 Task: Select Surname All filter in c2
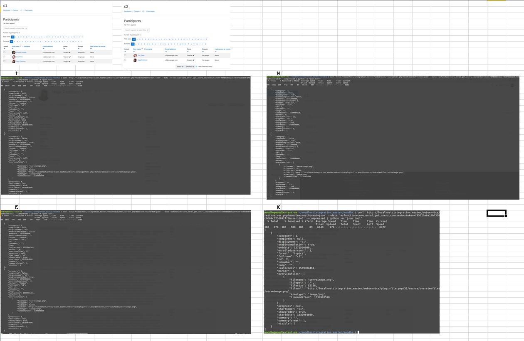pyautogui.click(x=133, y=44)
